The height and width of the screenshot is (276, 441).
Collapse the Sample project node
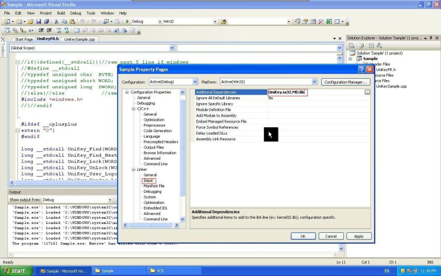point(351,58)
